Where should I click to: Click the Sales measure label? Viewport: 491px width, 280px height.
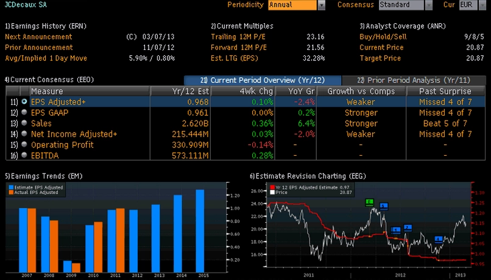tap(41, 124)
